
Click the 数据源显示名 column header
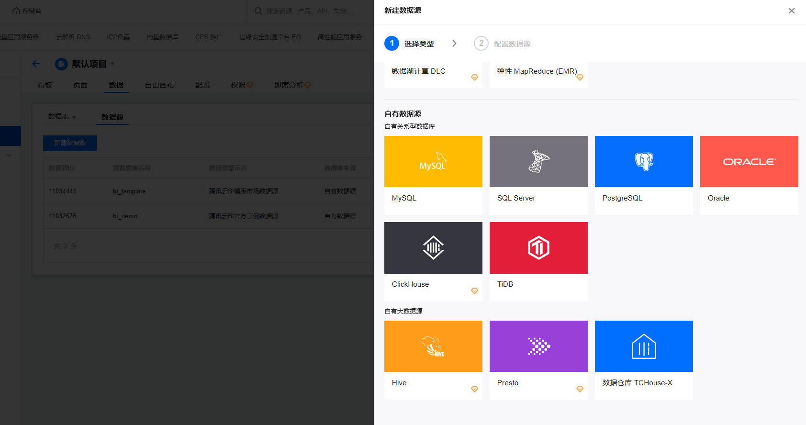pos(228,168)
